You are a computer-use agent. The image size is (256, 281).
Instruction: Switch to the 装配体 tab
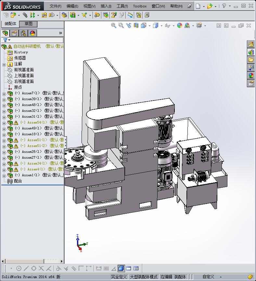pos(10,24)
